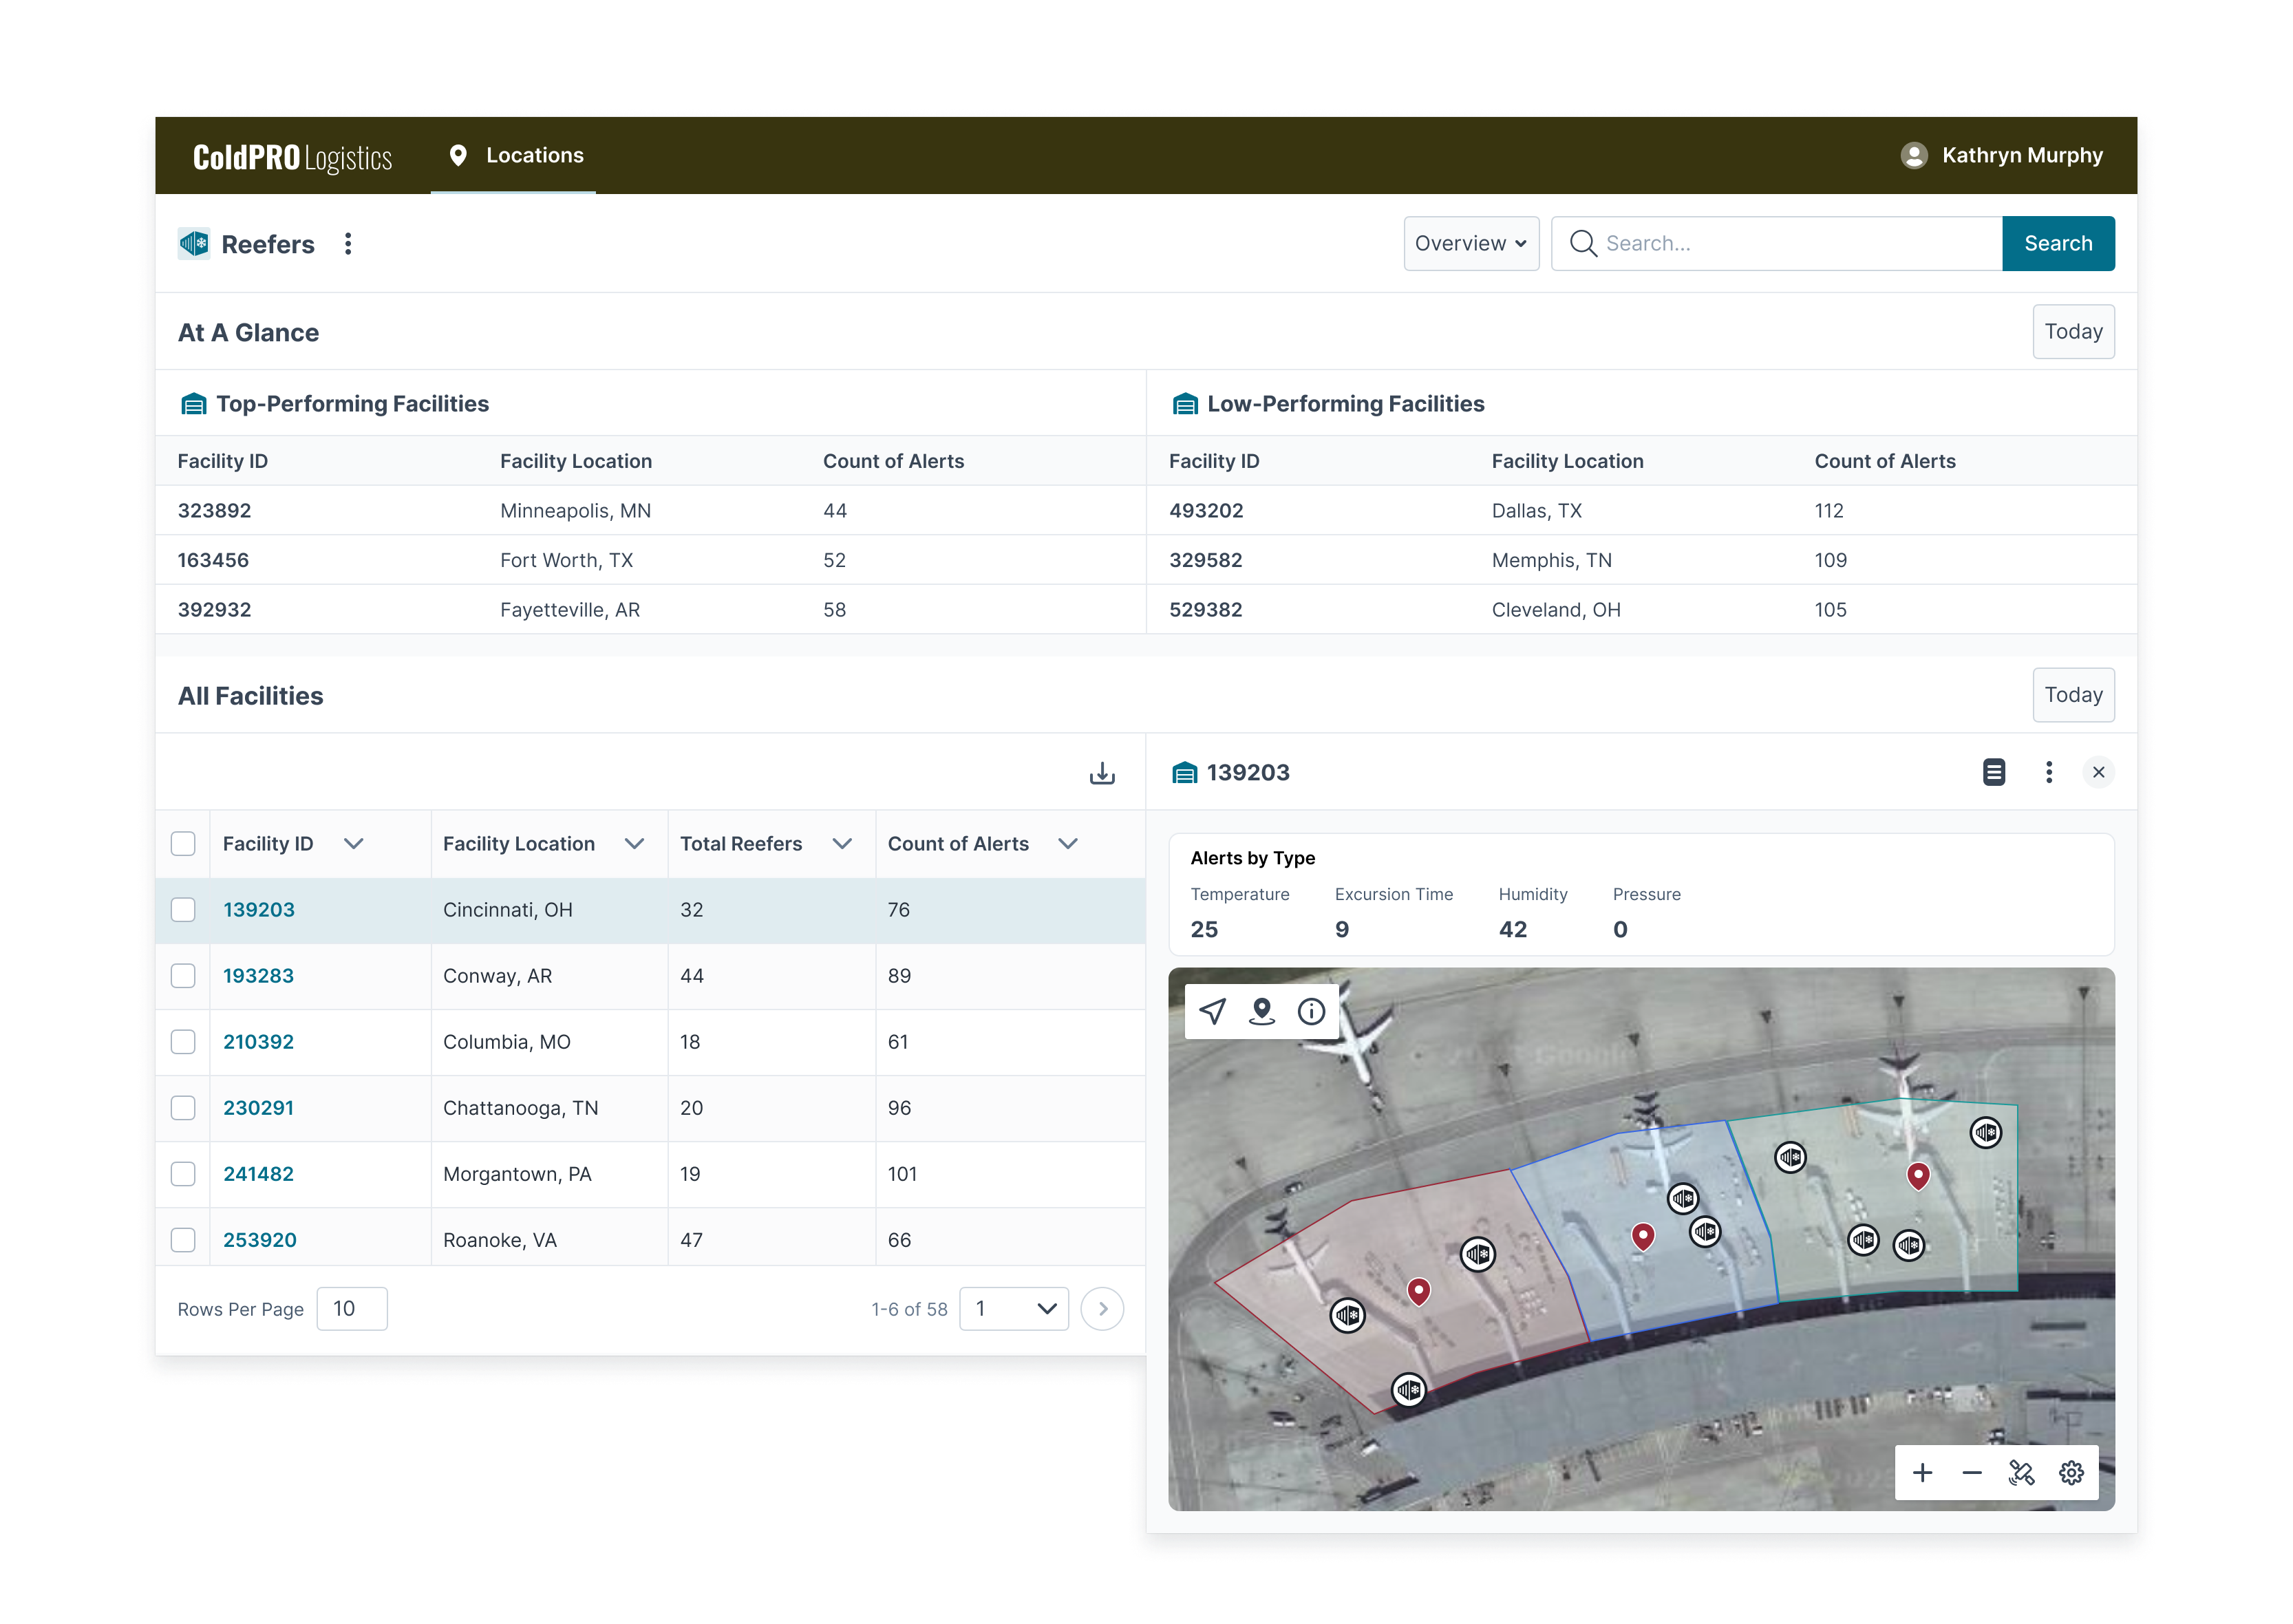Click the map navigation arrow icon
The width and height of the screenshot is (2293, 1624).
tap(1213, 1012)
